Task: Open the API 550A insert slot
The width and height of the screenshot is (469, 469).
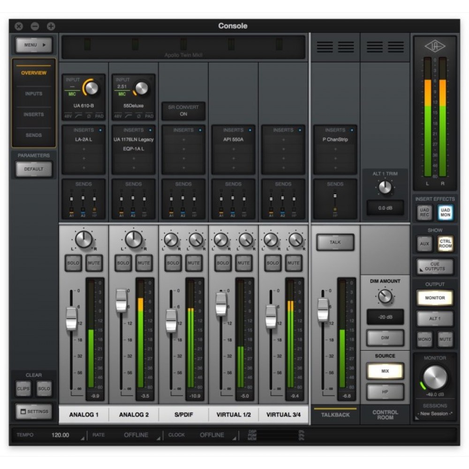Action: click(x=233, y=139)
